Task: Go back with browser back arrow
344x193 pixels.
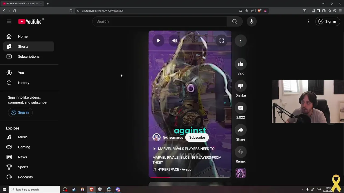Action: tap(4, 11)
